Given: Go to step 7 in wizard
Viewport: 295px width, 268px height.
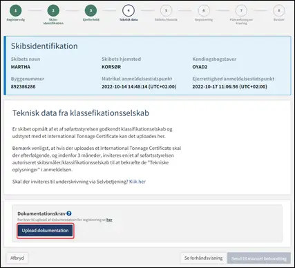Looking at the screenshot, I should (x=241, y=10).
